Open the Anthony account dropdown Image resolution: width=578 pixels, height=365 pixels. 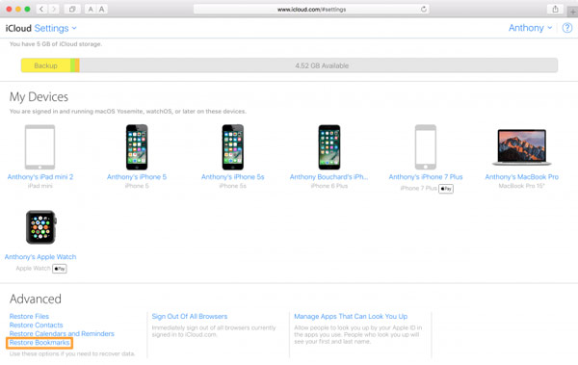[530, 28]
